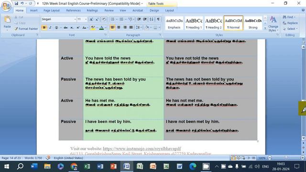306x172 pixels.
Task: Decrease the paragraph indent
Action: [139, 19]
